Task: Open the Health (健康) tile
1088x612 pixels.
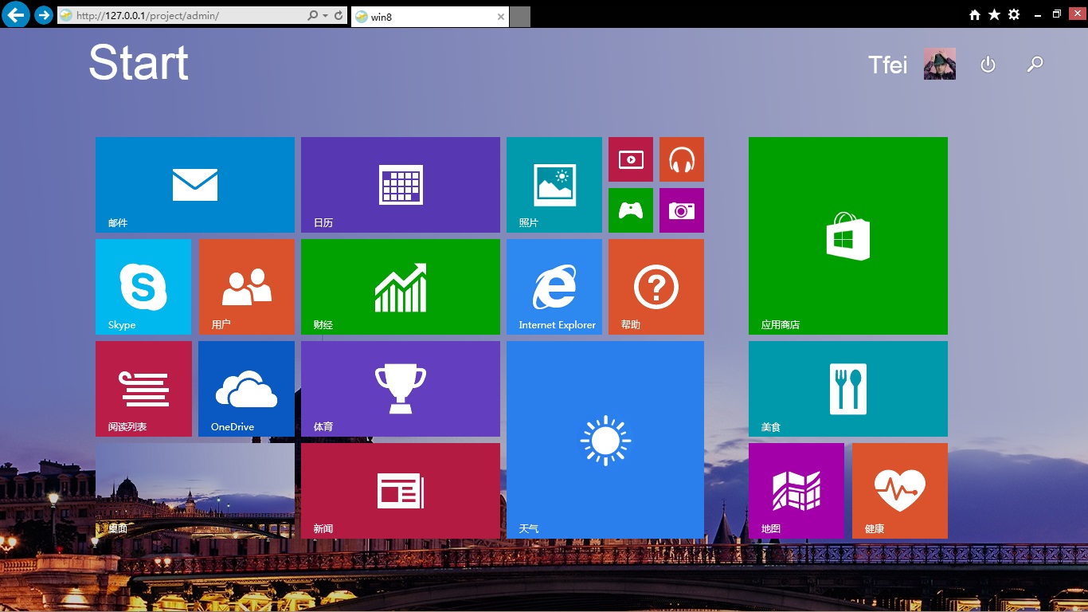Action: click(900, 491)
